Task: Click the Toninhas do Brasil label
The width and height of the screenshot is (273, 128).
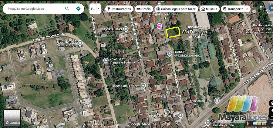Action: (x=201, y=101)
